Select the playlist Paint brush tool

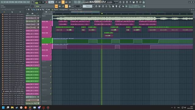pos(34,9)
